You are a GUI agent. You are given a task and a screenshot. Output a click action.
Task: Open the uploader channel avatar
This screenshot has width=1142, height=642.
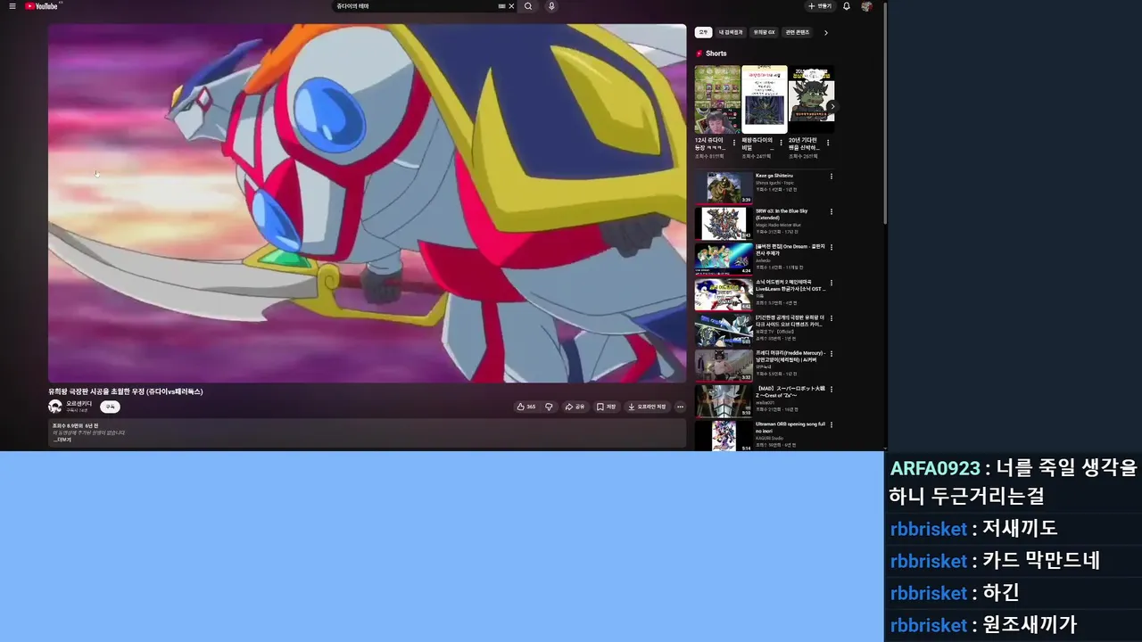coord(55,407)
